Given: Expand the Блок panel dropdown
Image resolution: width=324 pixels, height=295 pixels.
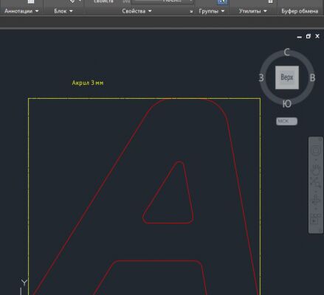Looking at the screenshot, I should [x=63, y=11].
